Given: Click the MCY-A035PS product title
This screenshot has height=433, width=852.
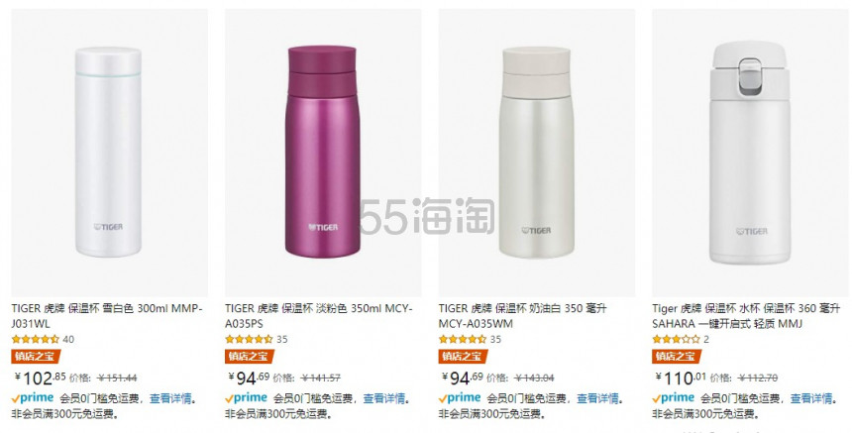Looking at the screenshot, I should point(319,316).
